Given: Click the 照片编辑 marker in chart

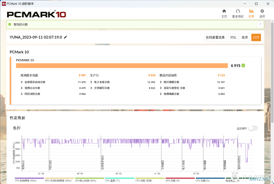Looking at the screenshot, I should coord(205,165).
